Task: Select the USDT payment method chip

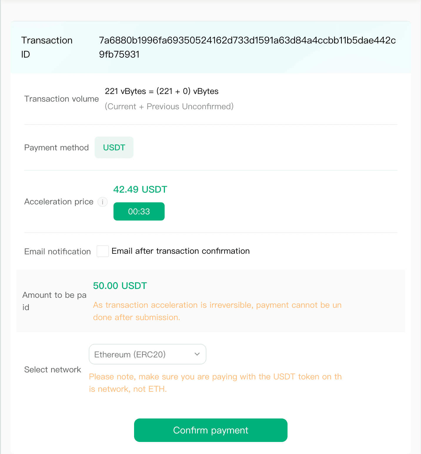Action: point(114,147)
